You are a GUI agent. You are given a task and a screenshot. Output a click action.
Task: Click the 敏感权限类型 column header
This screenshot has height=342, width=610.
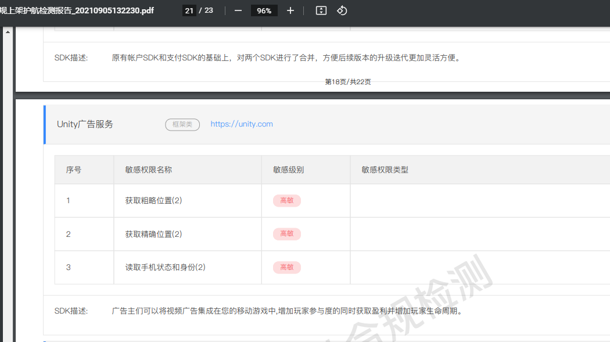coord(385,170)
